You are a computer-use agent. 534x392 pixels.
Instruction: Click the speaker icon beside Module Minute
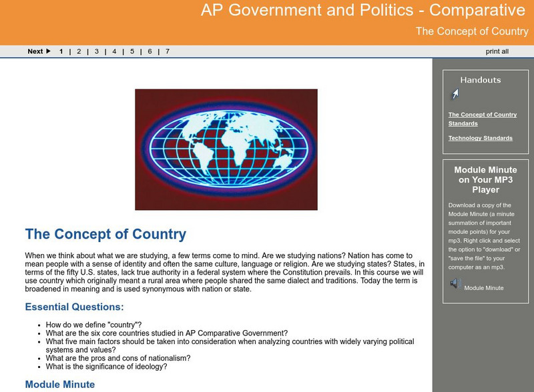point(456,283)
